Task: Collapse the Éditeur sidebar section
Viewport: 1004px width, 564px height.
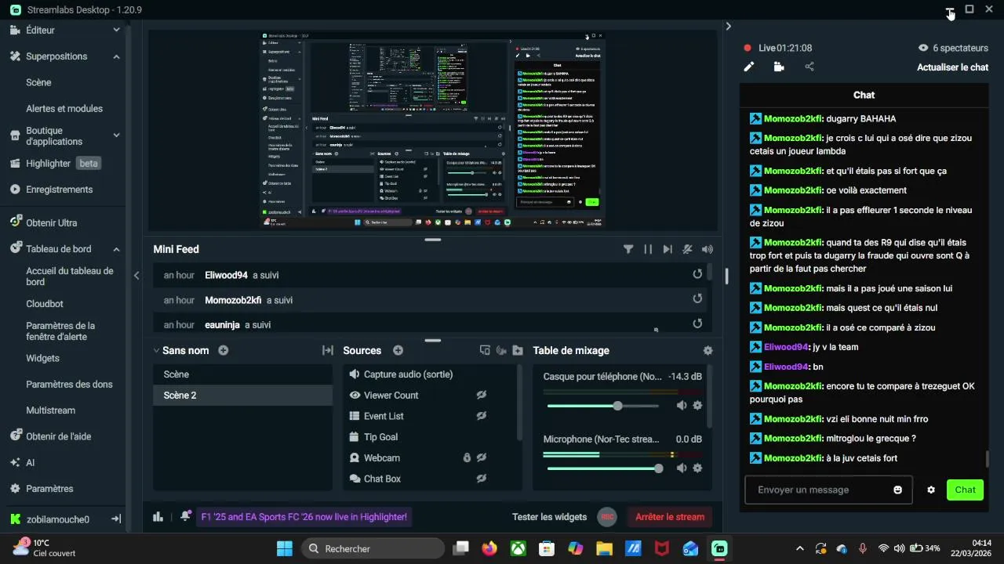Action: coord(116,30)
